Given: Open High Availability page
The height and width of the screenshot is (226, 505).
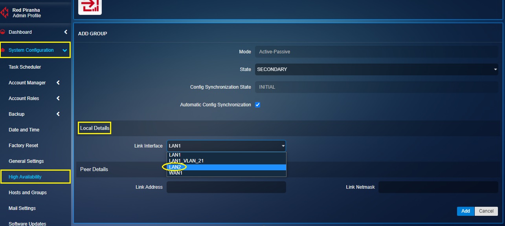Looking at the screenshot, I should [x=25, y=177].
